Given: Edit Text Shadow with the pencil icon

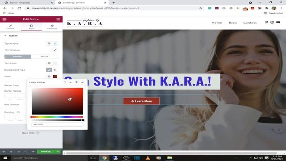Looking at the screenshot, I should (x=55, y=50).
